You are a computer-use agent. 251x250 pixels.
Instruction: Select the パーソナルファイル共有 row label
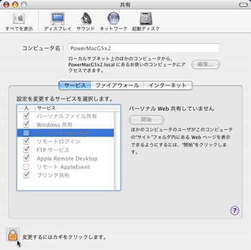coord(67,116)
